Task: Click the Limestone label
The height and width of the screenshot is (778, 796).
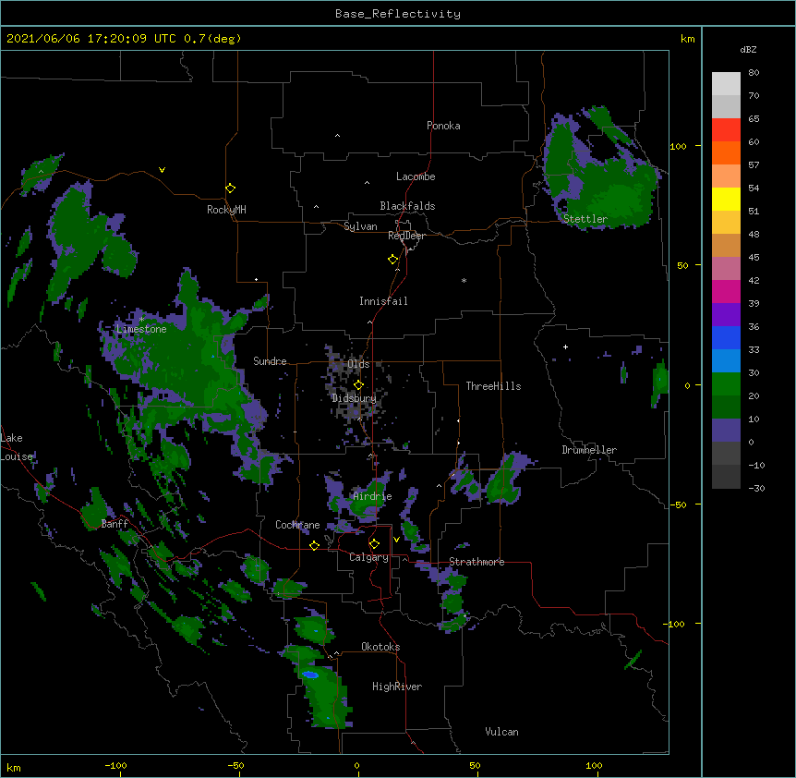Action: click(141, 329)
